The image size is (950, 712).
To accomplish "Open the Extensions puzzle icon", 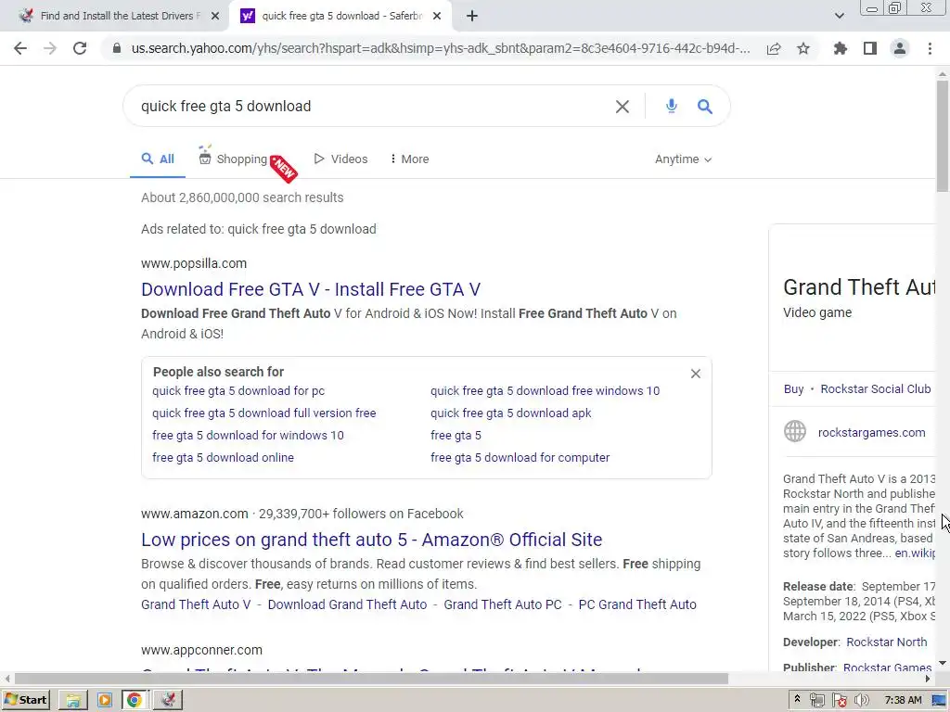I will point(841,48).
